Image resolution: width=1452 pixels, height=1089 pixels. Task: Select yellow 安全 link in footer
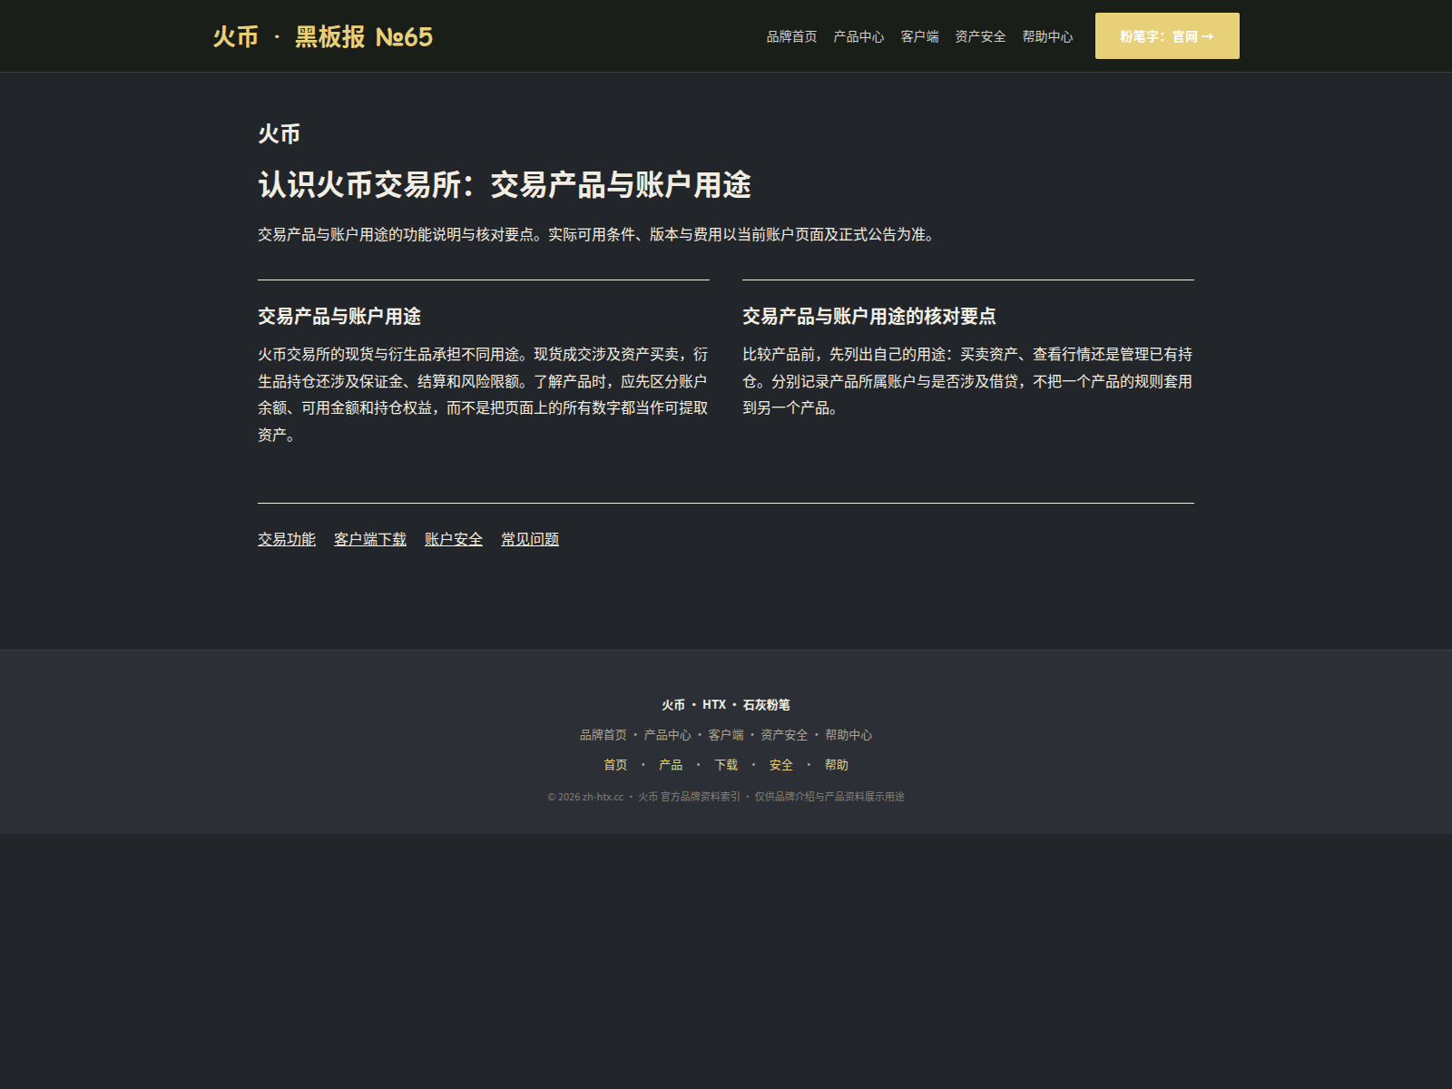[781, 765]
